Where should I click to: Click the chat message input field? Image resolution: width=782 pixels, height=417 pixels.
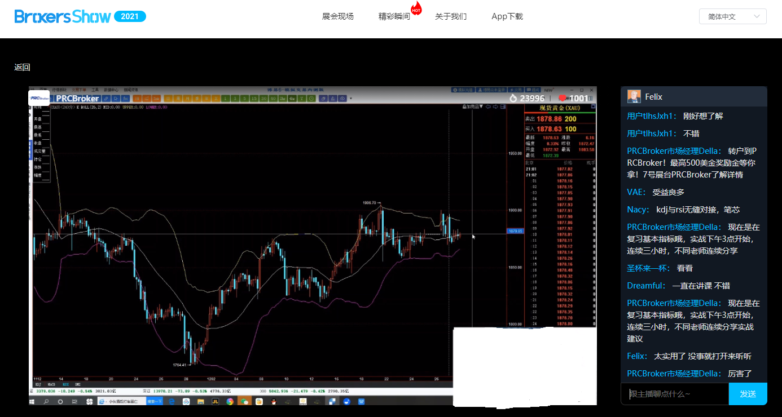(x=675, y=393)
